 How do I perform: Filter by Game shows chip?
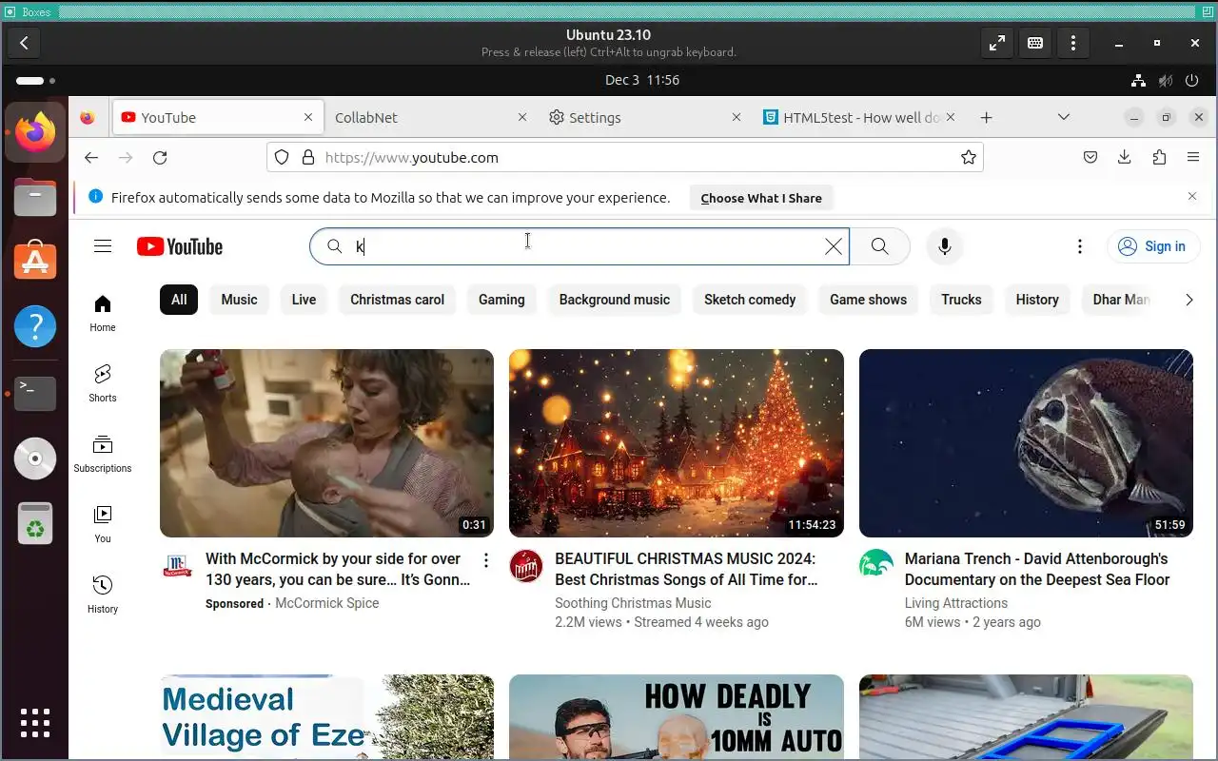coord(868,300)
